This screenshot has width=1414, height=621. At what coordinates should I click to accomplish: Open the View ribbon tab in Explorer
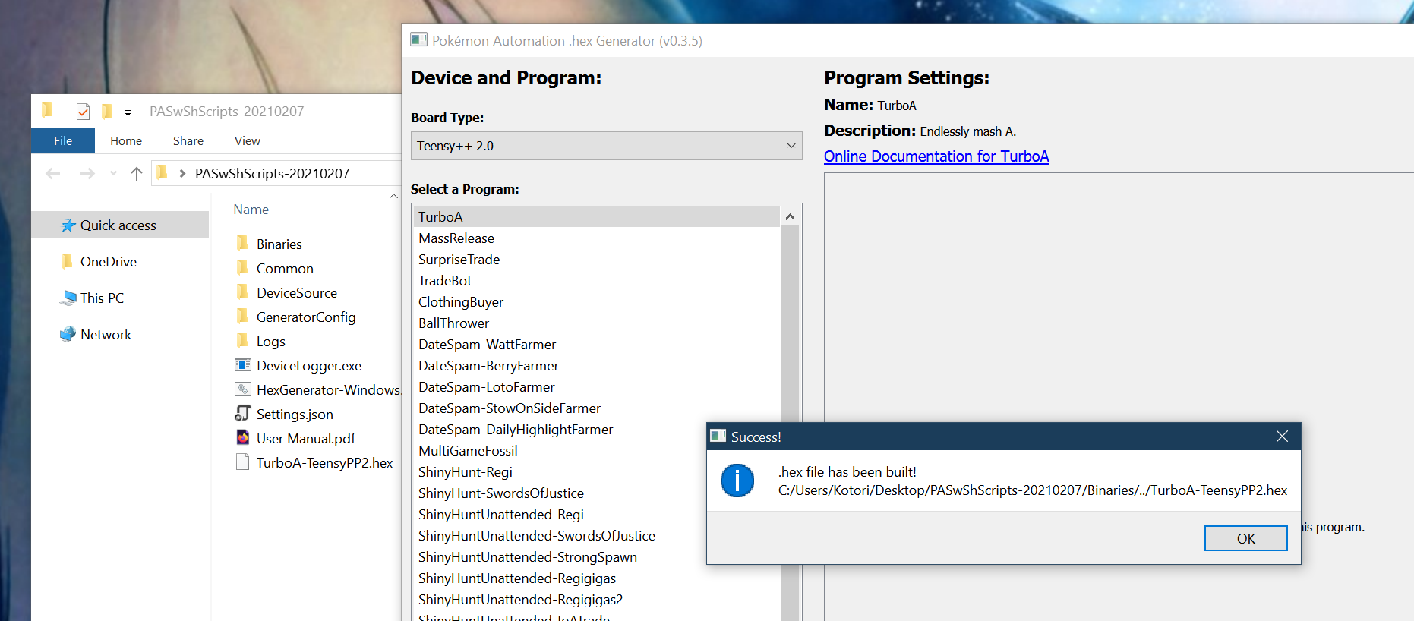click(x=248, y=140)
